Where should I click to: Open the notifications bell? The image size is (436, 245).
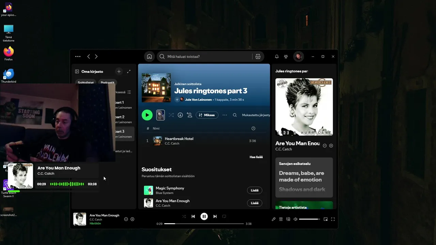277,56
